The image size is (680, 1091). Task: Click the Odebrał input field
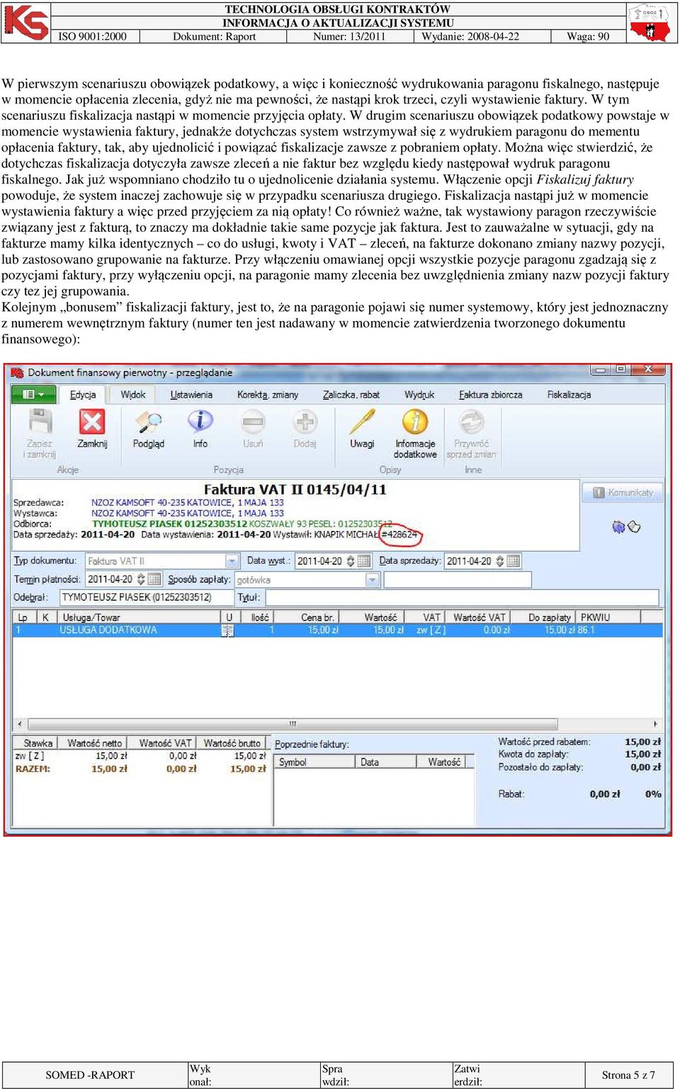point(147,598)
